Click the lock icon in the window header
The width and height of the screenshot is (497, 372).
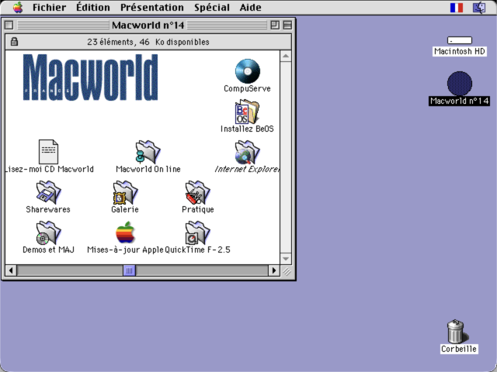tap(14, 41)
